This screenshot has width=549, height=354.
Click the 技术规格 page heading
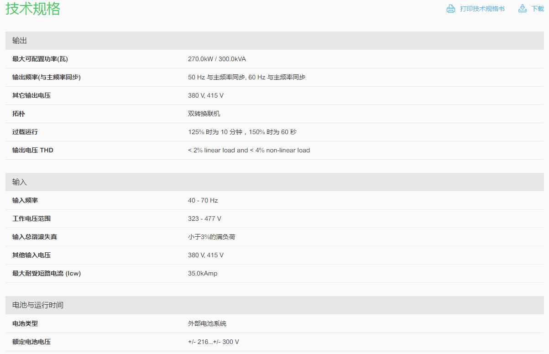(33, 9)
